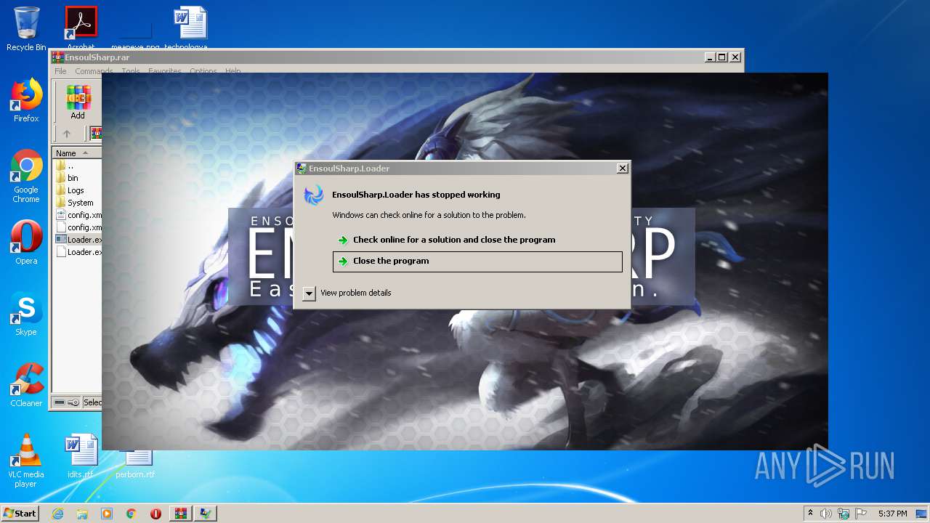Select the config.xm file with the XML document icon
The height and width of the screenshot is (523, 930).
click(x=78, y=215)
